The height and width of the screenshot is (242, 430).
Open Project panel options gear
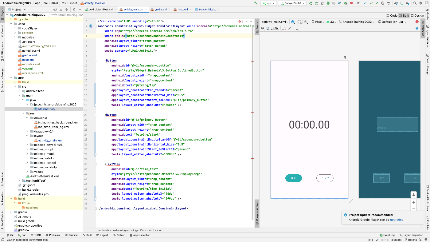tap(74, 10)
